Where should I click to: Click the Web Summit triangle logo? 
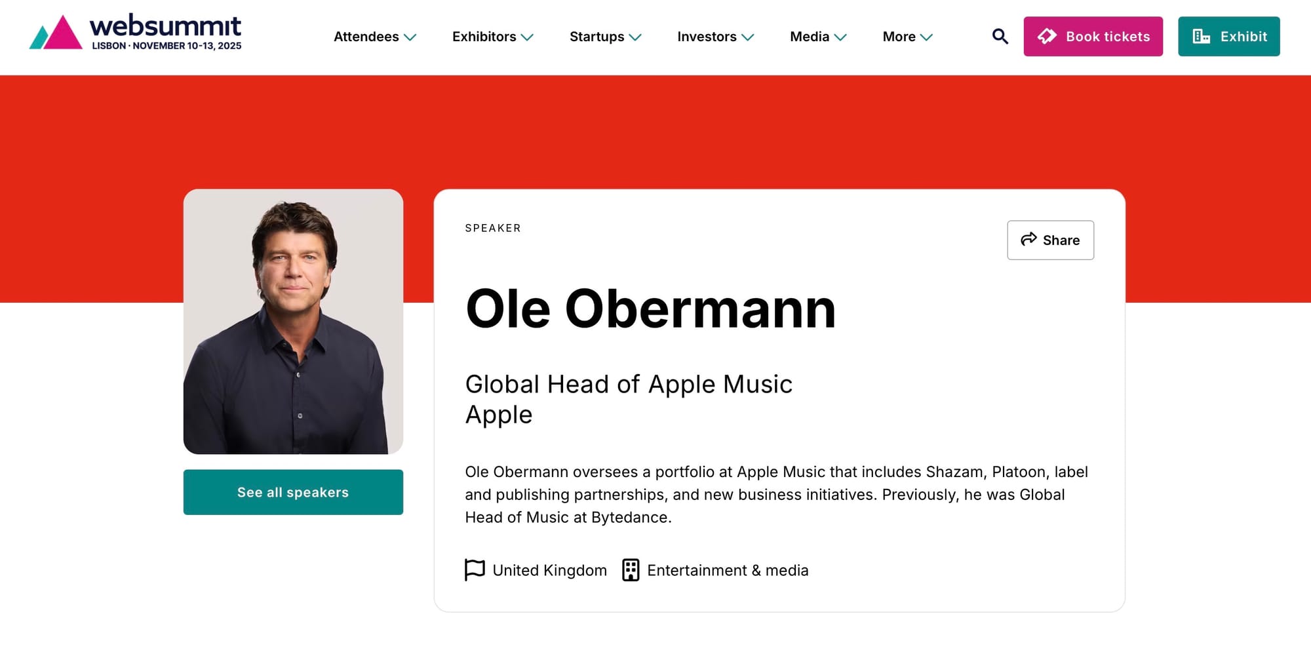pyautogui.click(x=56, y=33)
